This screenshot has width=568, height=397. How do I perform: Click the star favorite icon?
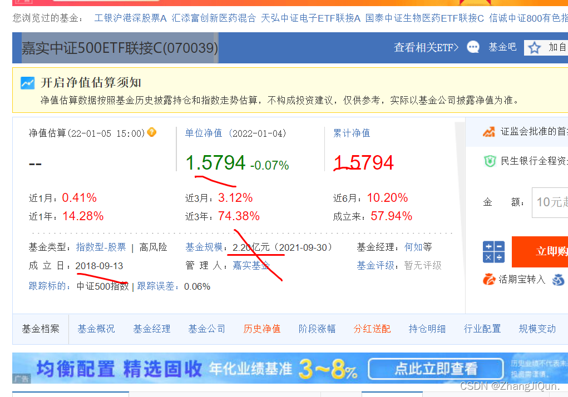tap(534, 48)
